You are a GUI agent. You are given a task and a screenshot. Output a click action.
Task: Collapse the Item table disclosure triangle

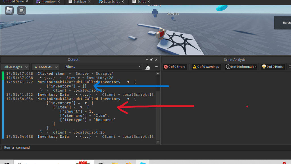(82, 107)
